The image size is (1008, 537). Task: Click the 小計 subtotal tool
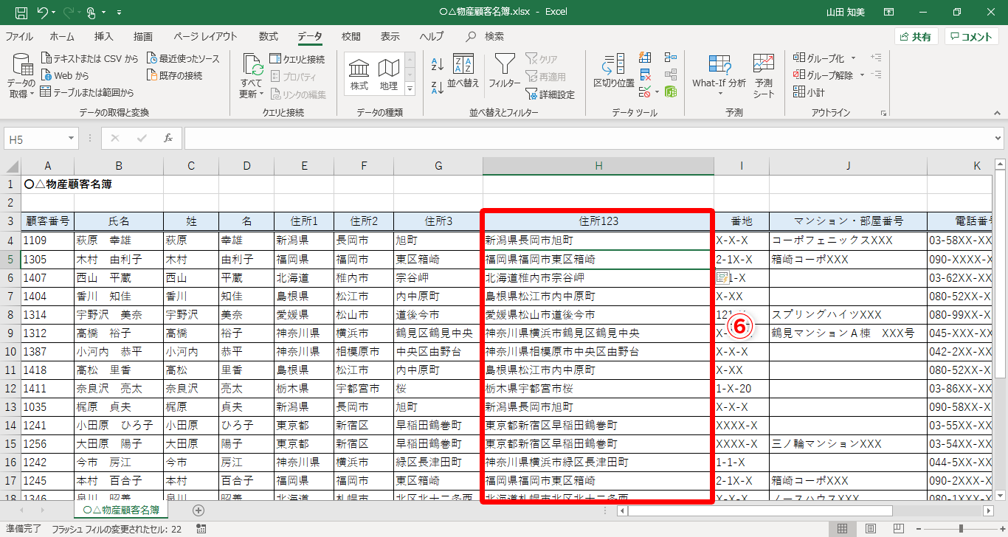click(x=809, y=92)
